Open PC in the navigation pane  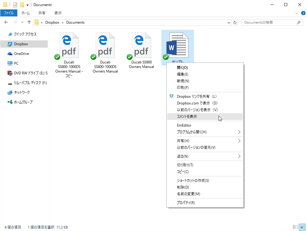pyautogui.click(x=17, y=63)
